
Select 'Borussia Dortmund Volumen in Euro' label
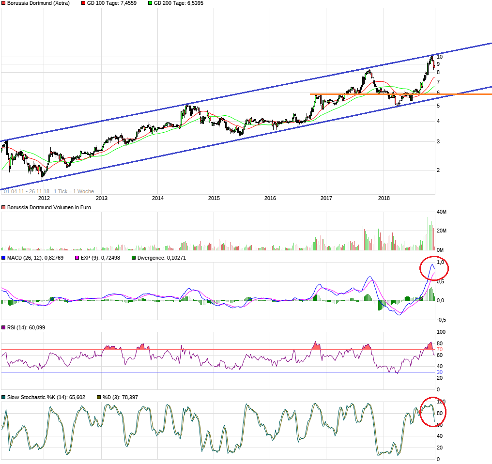[x=49, y=207]
